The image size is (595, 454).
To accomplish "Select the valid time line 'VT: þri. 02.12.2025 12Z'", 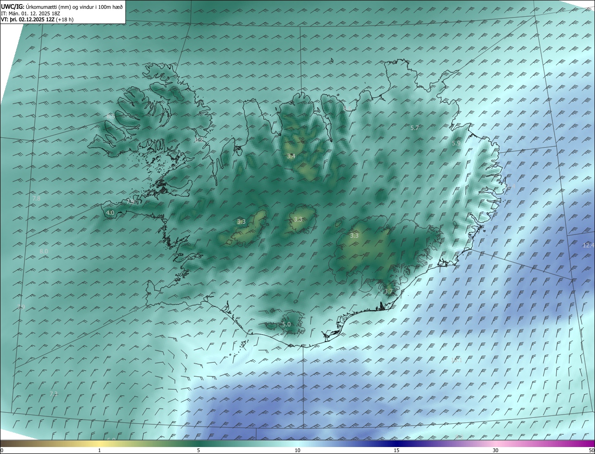I will point(29,19).
